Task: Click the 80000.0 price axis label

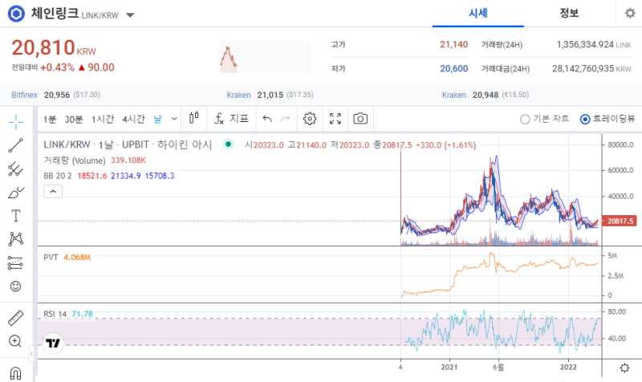Action: [x=620, y=145]
